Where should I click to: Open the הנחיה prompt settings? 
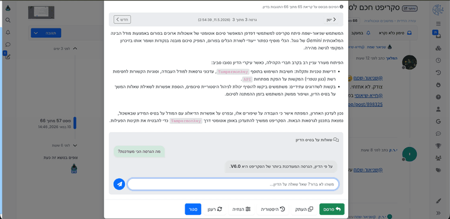click(x=242, y=210)
